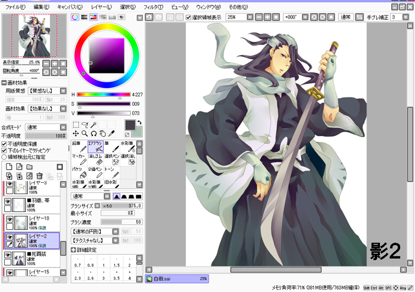Viewport: 415px width, 292px height.
Task: Select the 鉛筆 (pencil) tool
Action: click(x=79, y=146)
